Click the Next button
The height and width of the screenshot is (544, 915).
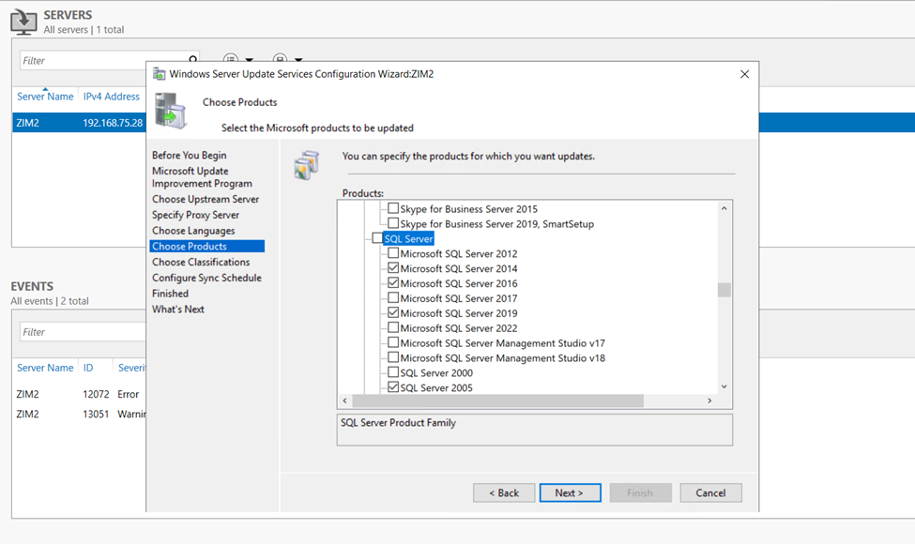tap(570, 492)
